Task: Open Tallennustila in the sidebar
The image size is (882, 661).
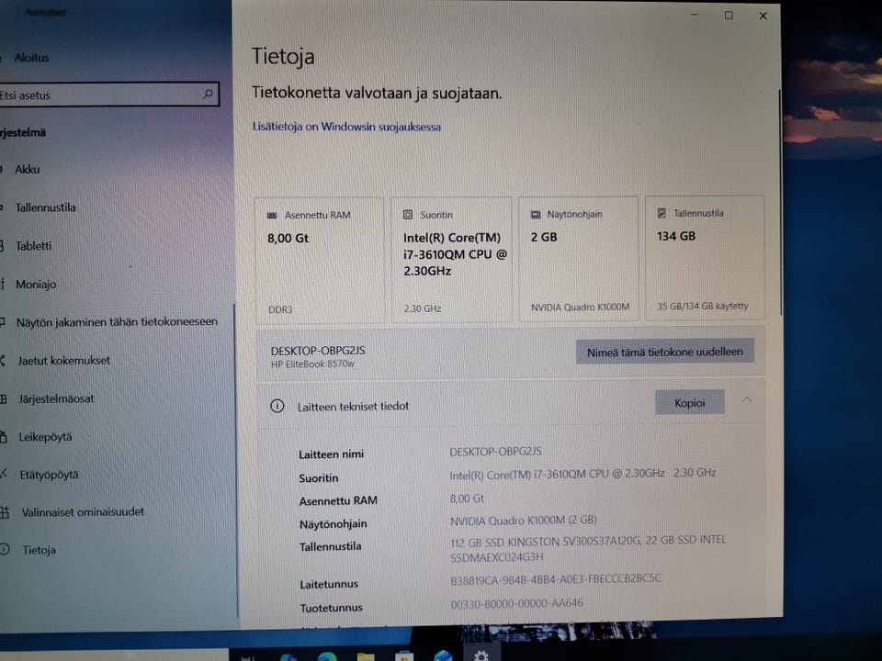Action: click(x=45, y=207)
